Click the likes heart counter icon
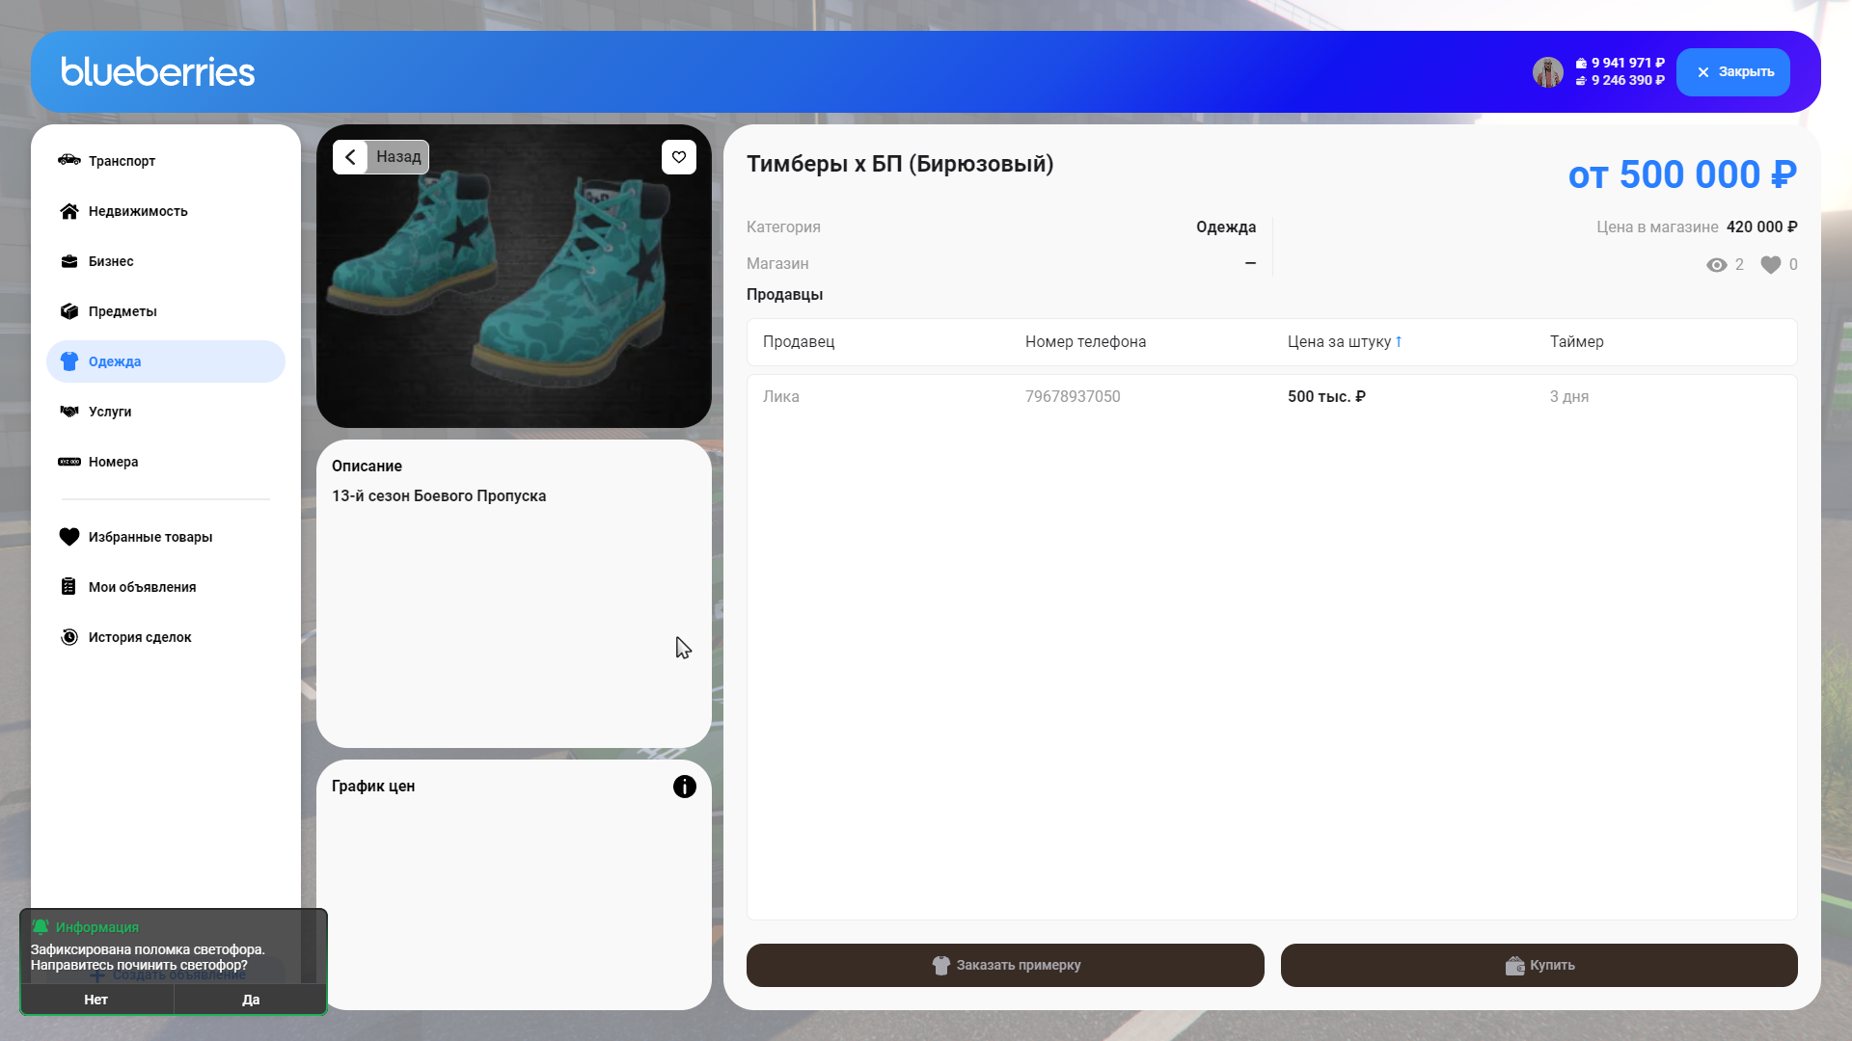The width and height of the screenshot is (1852, 1041). click(x=1771, y=265)
